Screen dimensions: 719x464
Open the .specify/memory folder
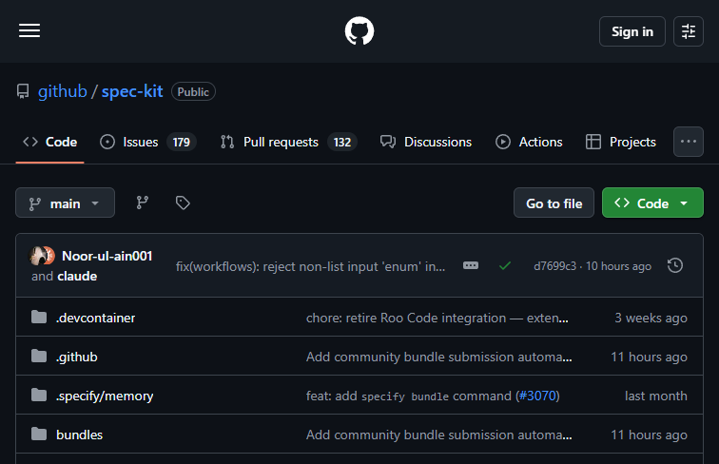[105, 396]
